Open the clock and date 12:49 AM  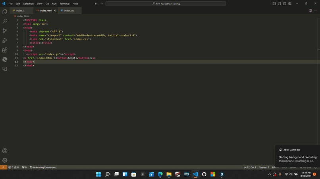306,174
